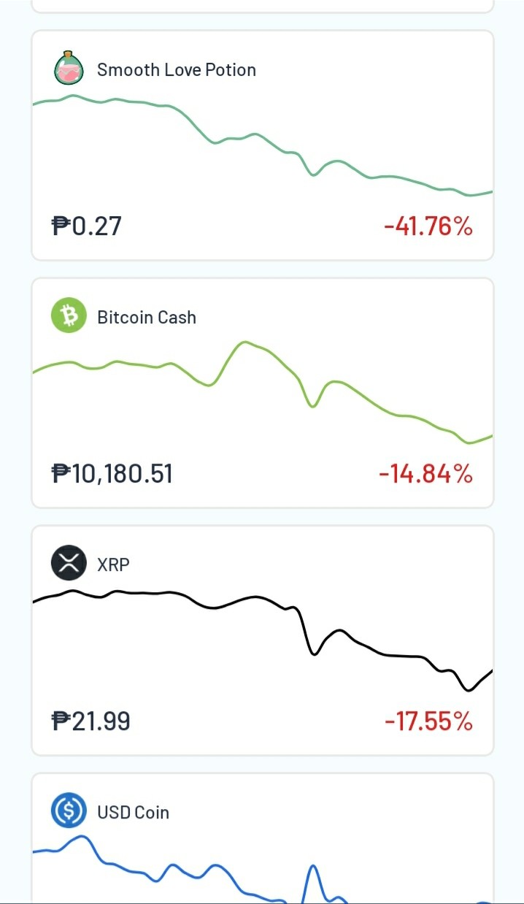Screen dimensions: 524x904
Task: Tap the green Bitcoin Cash logo icon
Action: tap(69, 316)
